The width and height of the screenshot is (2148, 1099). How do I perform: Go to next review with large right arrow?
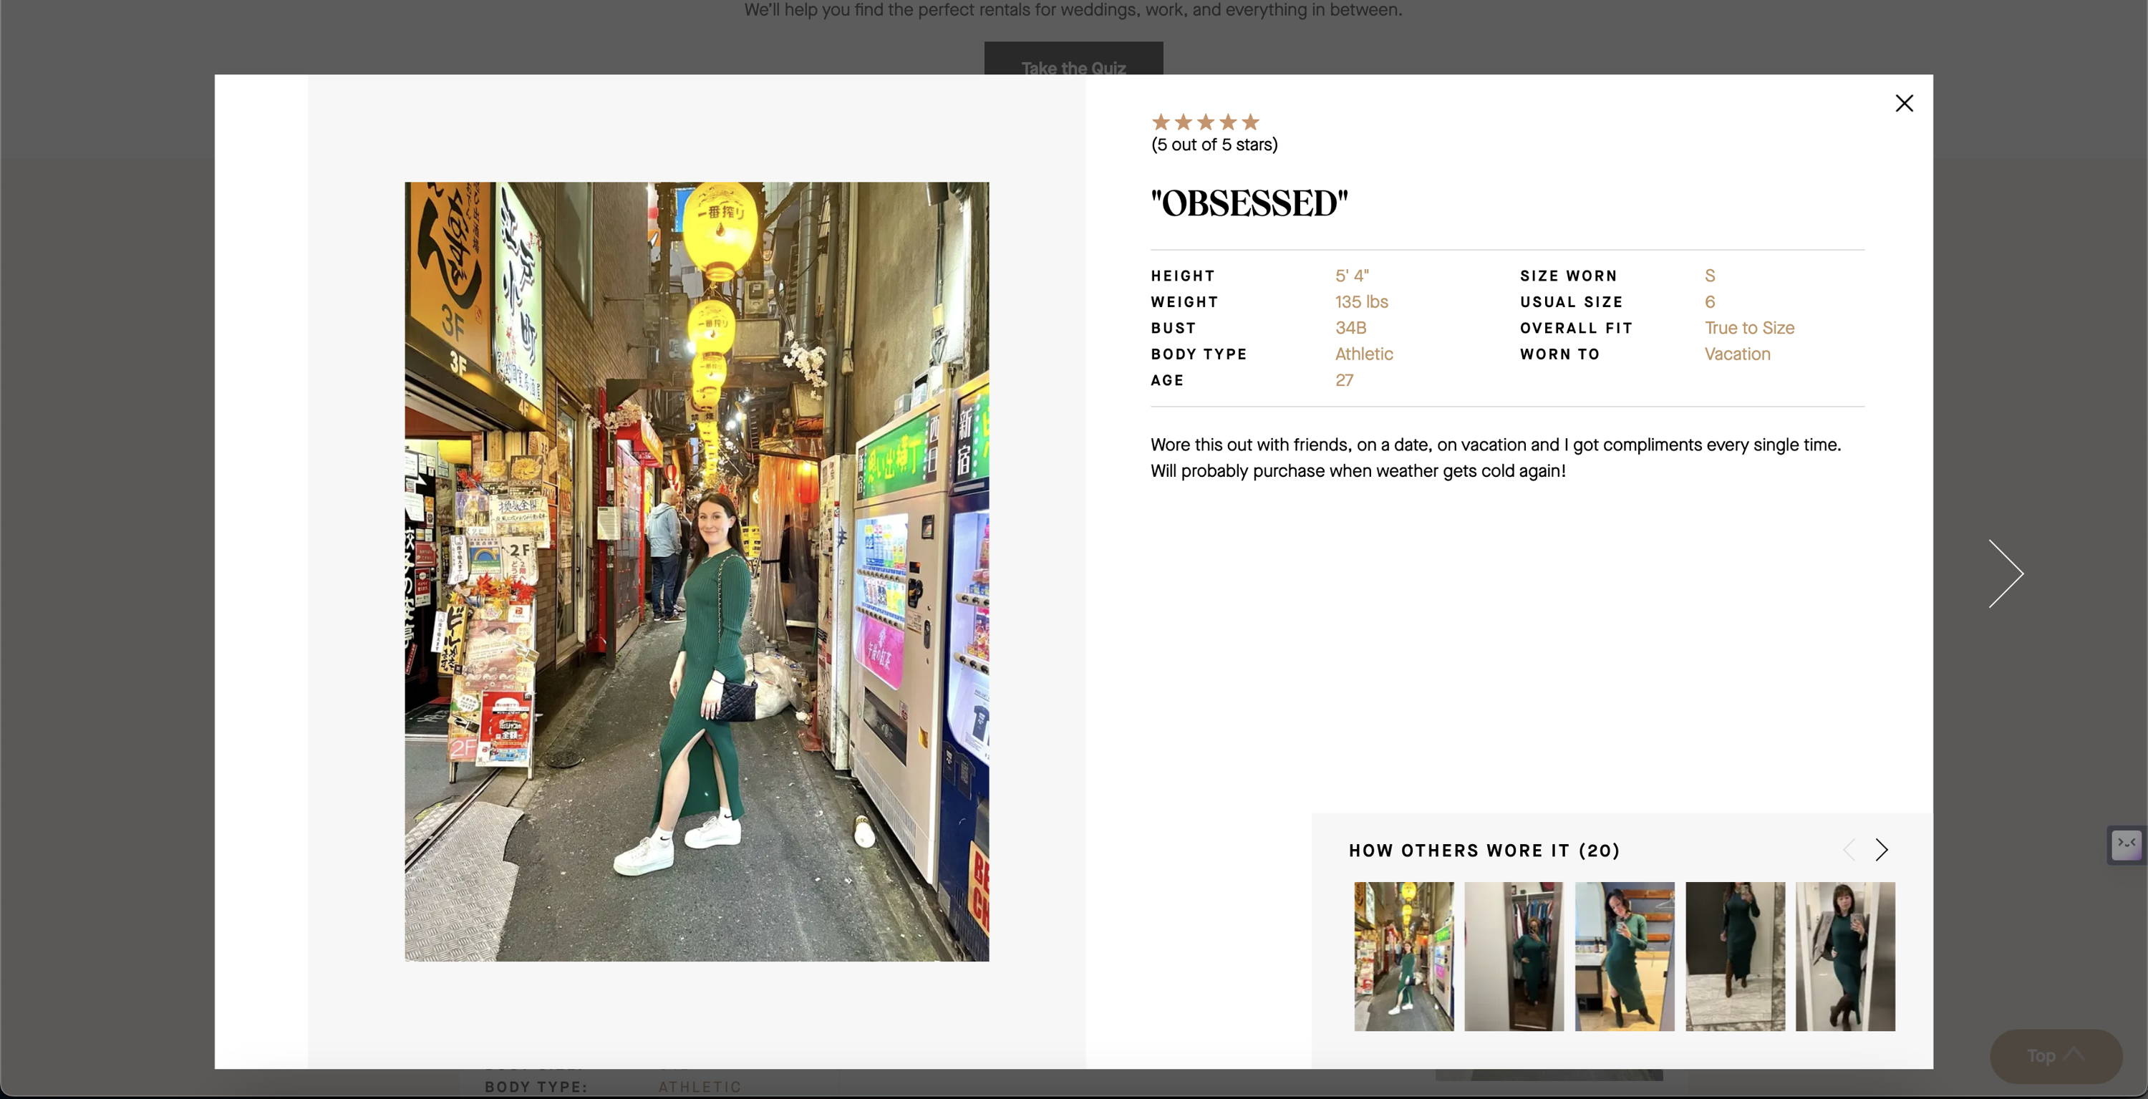click(2006, 573)
